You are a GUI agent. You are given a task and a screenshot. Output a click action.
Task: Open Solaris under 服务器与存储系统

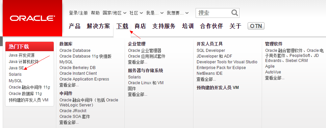(x=134, y=77)
